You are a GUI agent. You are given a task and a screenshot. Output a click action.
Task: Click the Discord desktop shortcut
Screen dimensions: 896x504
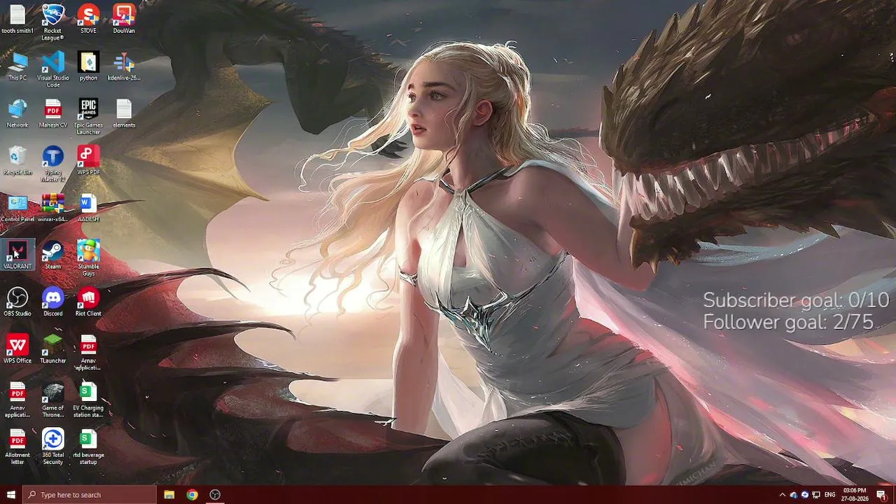pyautogui.click(x=52, y=301)
